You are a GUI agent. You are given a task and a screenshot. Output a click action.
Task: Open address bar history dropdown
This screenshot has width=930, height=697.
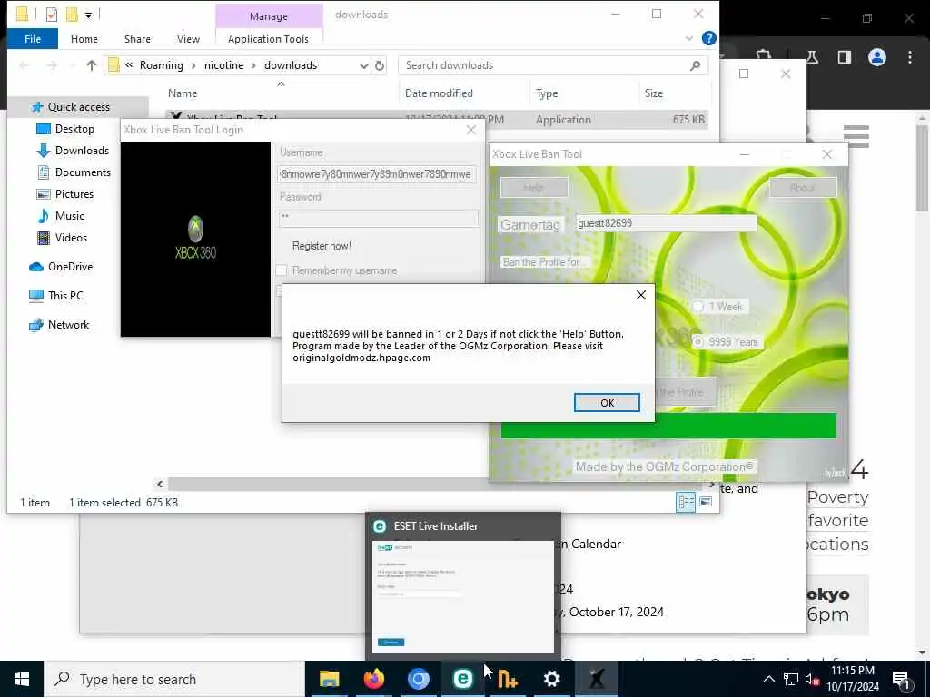pyautogui.click(x=363, y=65)
